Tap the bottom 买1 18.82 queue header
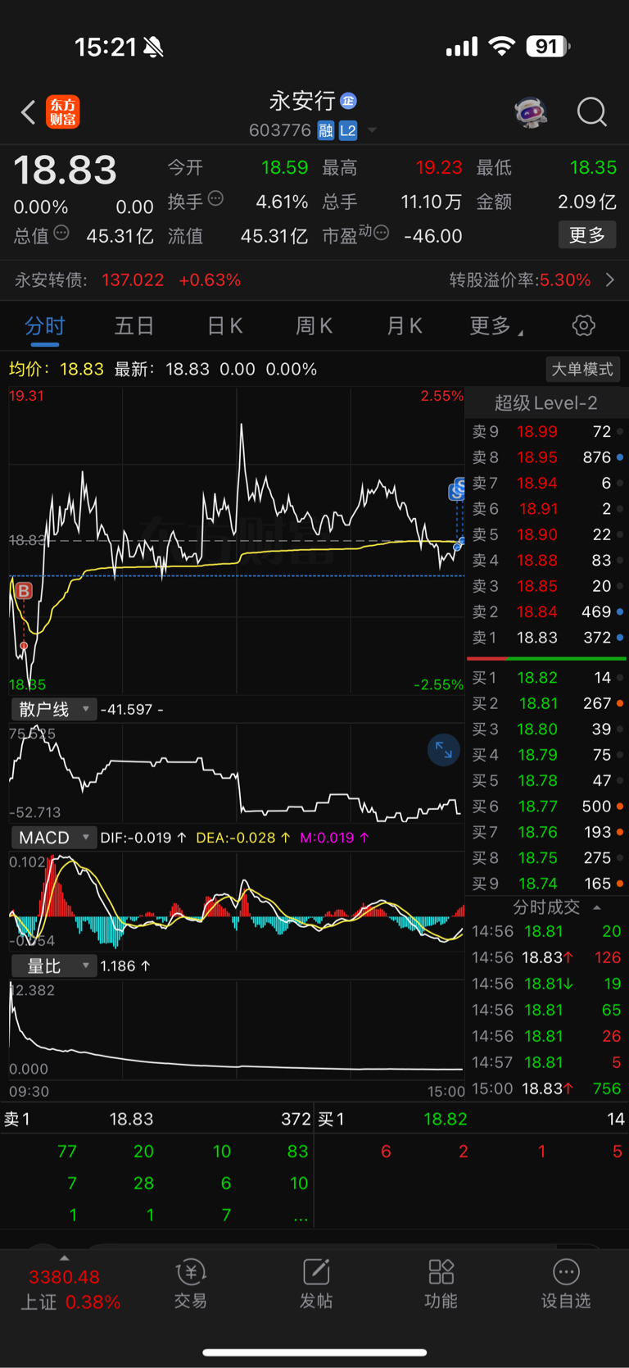 click(x=472, y=1119)
